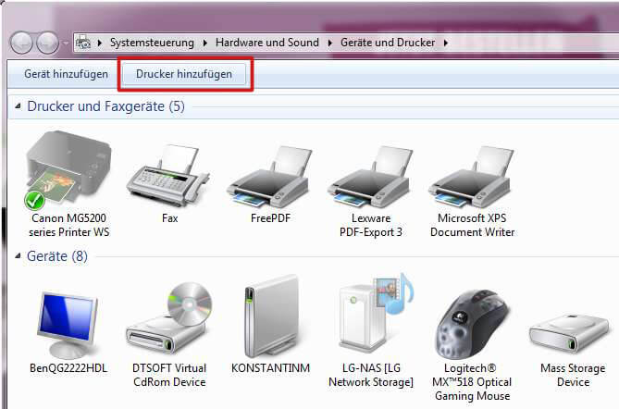
Task: Expand dropdown arrow after Geräte und Drucker
Action: (x=445, y=43)
